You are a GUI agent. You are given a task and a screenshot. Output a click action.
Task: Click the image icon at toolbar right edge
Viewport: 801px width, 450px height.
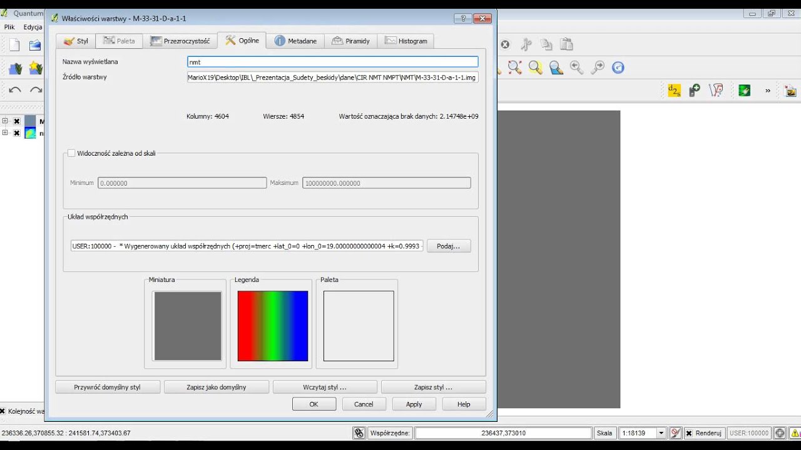click(791, 91)
